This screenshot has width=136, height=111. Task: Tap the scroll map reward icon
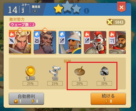tap(55, 71)
